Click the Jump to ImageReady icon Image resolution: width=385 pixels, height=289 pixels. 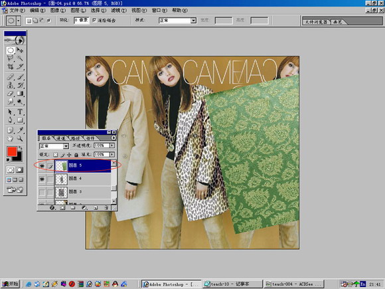click(15, 189)
